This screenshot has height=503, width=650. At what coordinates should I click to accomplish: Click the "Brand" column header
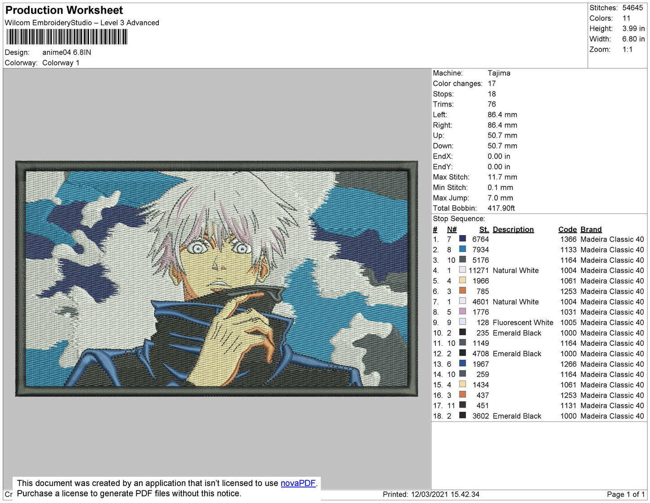click(591, 230)
